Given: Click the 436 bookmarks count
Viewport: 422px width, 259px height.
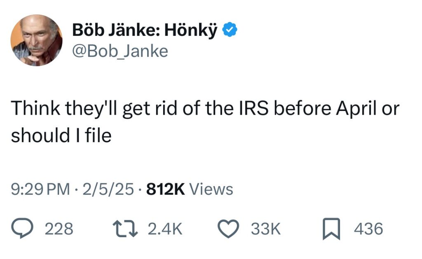Looking at the screenshot, I should [x=368, y=229].
